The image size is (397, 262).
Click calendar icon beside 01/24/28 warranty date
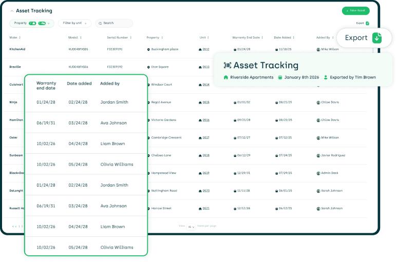click(235, 50)
